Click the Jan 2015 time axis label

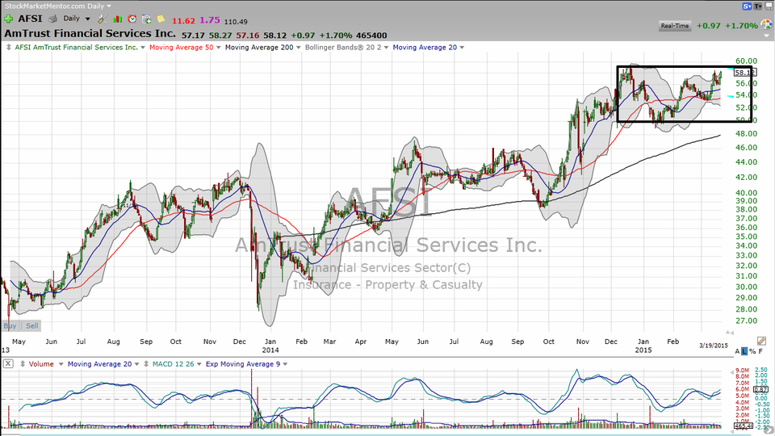click(x=643, y=346)
